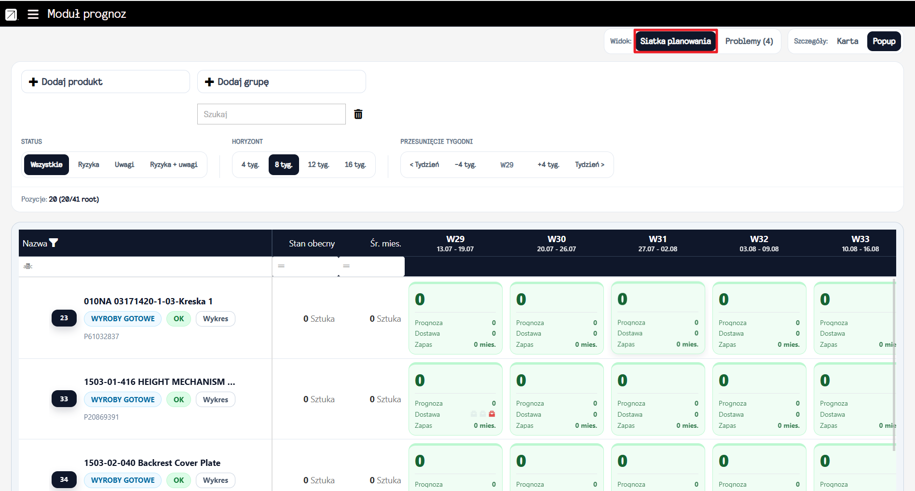Sort by the Śr. mies. column header
The image size is (915, 491).
(x=385, y=244)
